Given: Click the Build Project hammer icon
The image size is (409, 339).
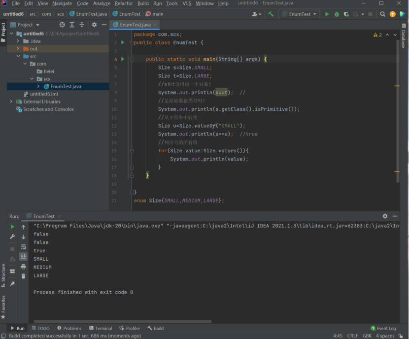Looking at the screenshot, I should 271,14.
